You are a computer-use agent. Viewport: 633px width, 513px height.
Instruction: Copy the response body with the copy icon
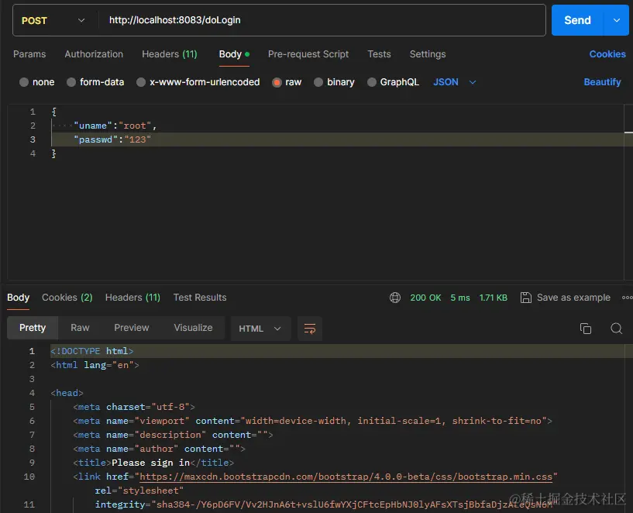click(x=586, y=329)
